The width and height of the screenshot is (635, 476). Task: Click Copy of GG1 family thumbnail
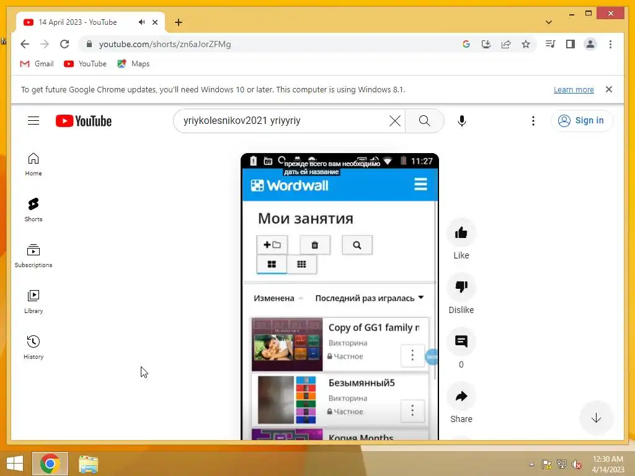287,345
